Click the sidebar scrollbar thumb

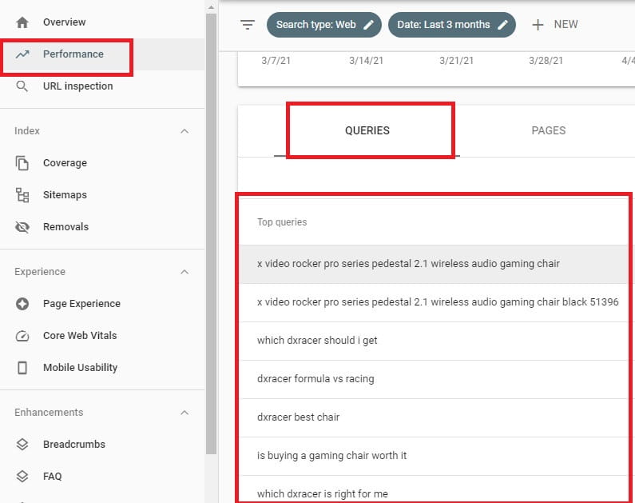tap(211, 234)
